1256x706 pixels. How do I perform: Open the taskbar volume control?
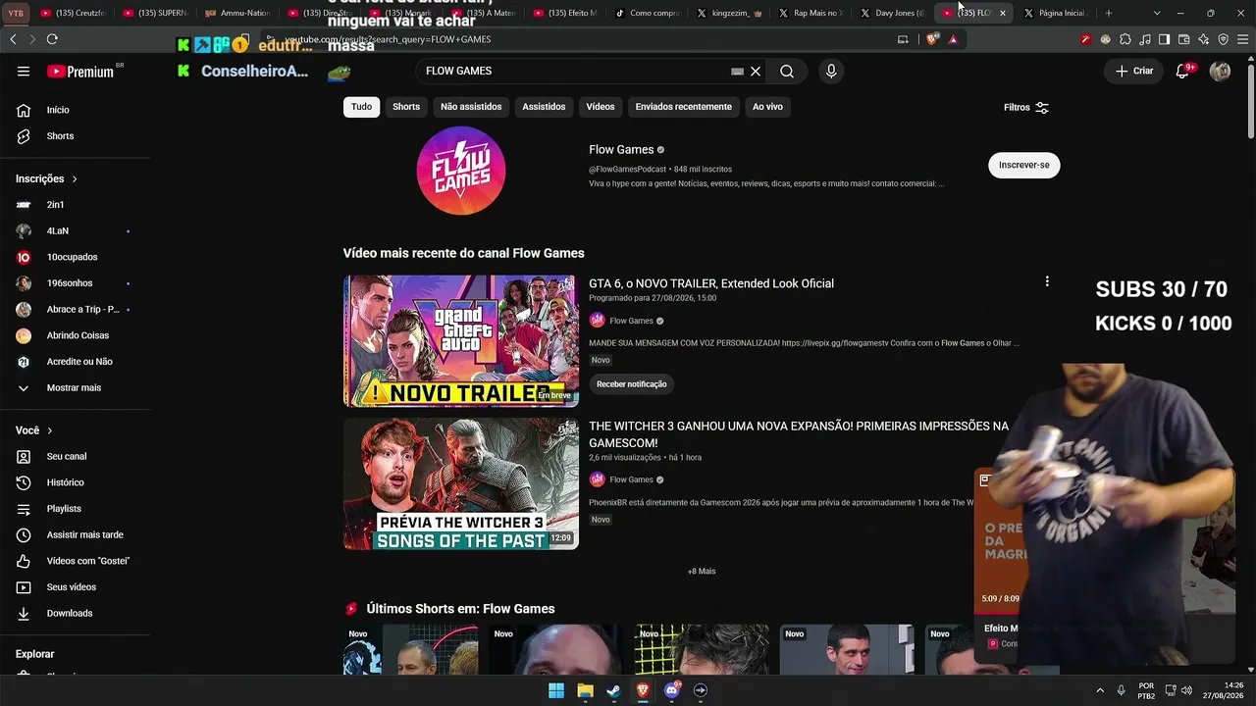coord(1186,690)
